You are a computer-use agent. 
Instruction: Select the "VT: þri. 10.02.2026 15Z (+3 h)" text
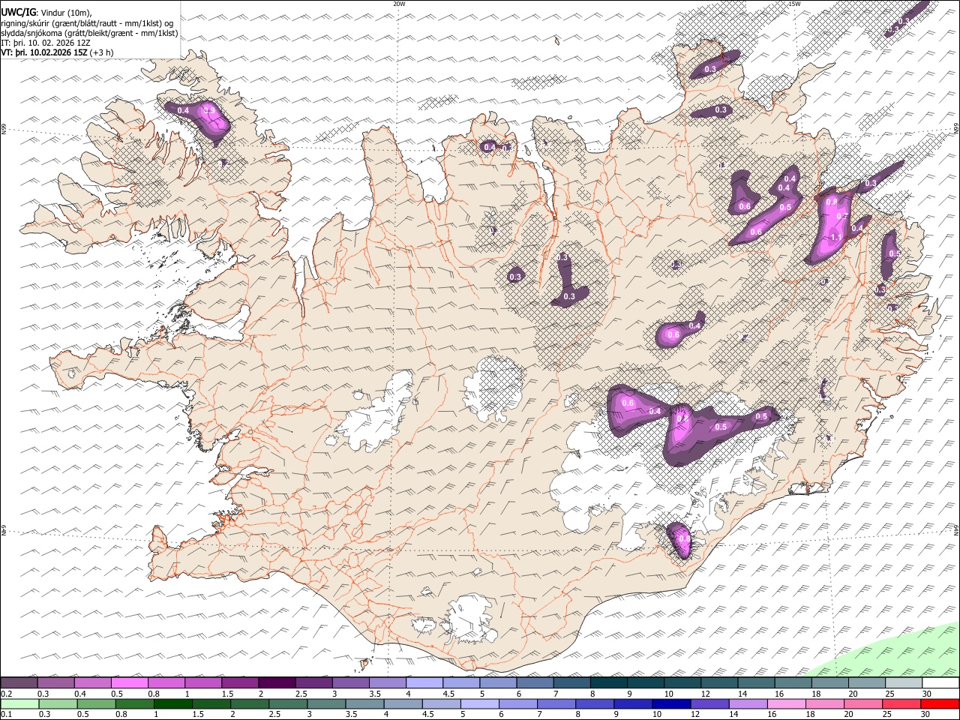[58, 52]
